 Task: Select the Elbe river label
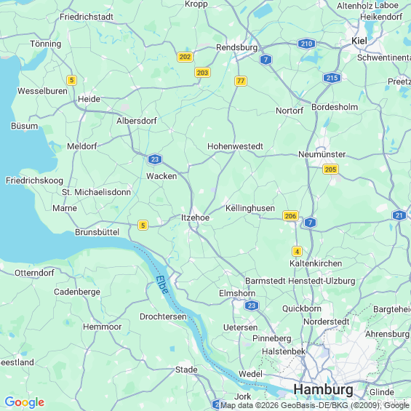[162, 285]
